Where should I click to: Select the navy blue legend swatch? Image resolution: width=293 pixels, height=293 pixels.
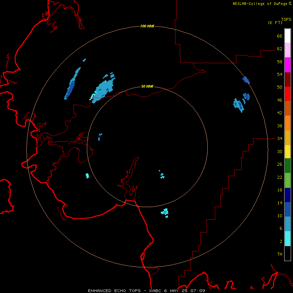pyautogui.click(x=287, y=195)
